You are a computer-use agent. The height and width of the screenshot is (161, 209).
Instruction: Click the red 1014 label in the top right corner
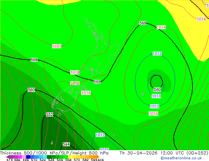(x=201, y=19)
